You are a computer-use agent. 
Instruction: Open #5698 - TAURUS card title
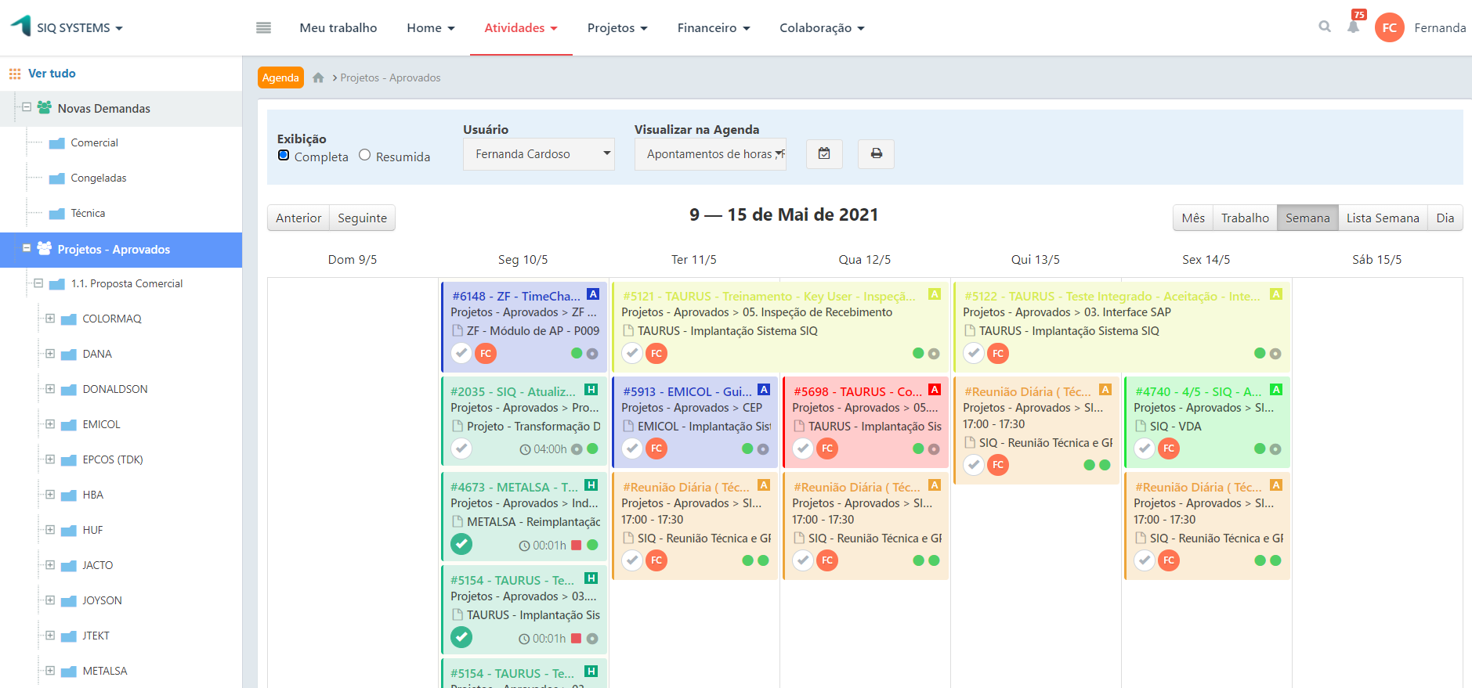(x=858, y=391)
